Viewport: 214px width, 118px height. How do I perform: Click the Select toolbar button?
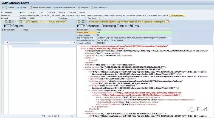pos(24,7)
